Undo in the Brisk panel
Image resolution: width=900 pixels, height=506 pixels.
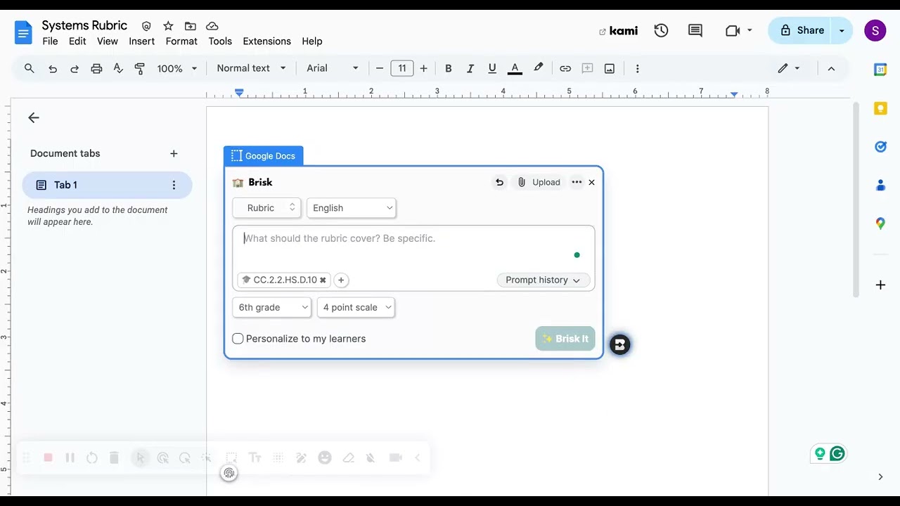click(499, 182)
